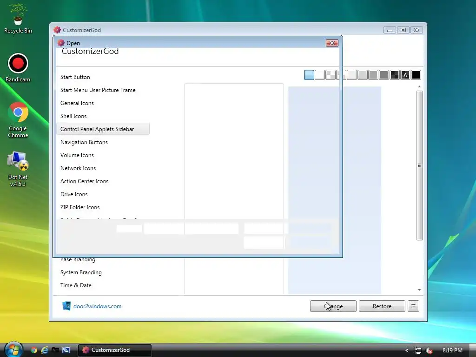The height and width of the screenshot is (357, 476).
Task: Click the CustomizerGod title bar gear icon
Action: click(x=57, y=30)
